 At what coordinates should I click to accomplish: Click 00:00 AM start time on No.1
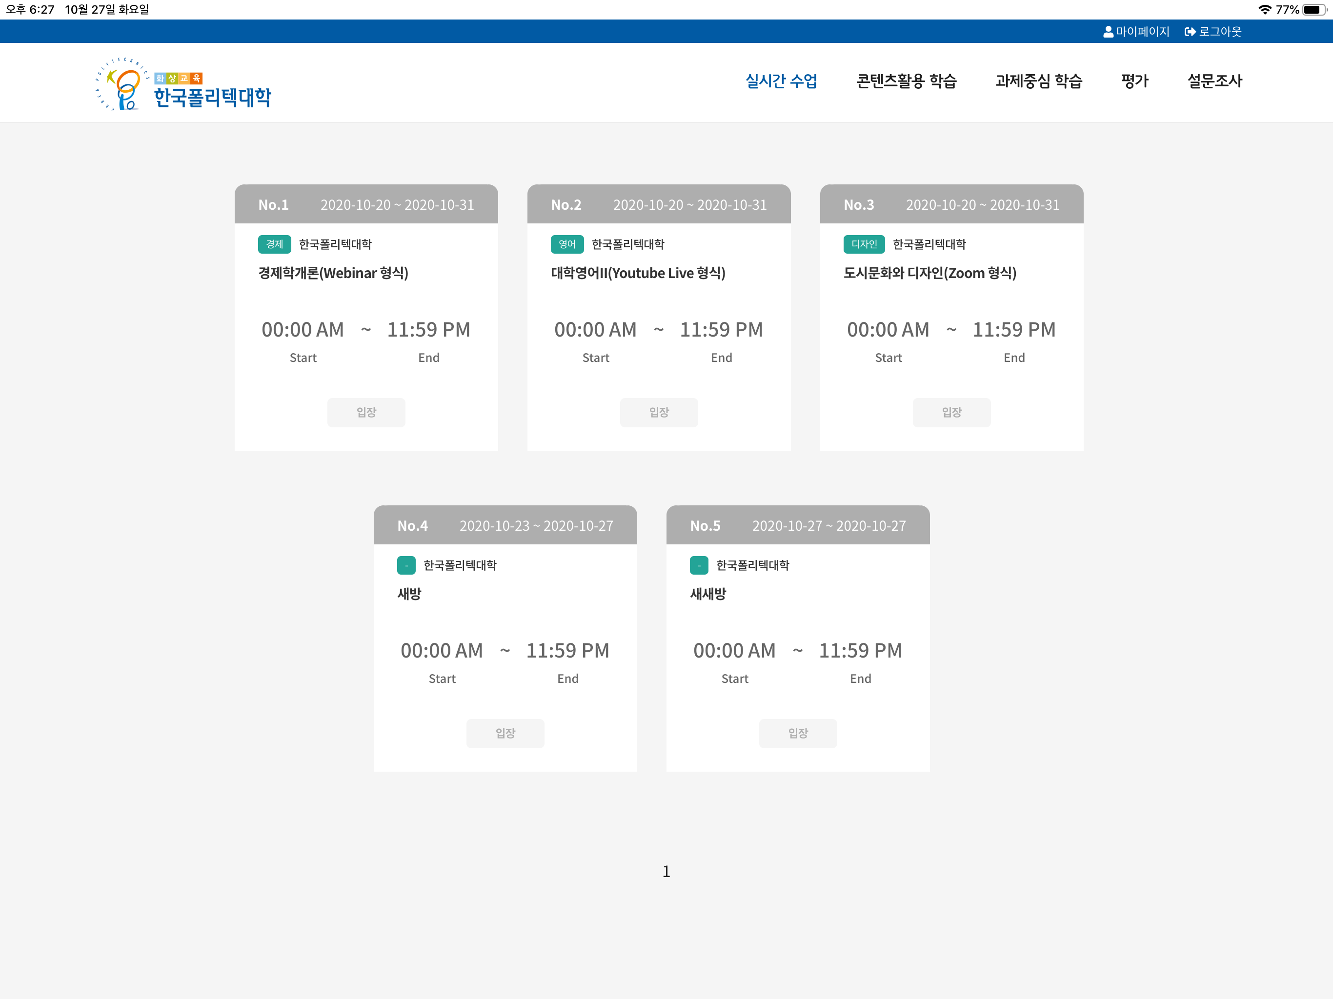tap(303, 330)
